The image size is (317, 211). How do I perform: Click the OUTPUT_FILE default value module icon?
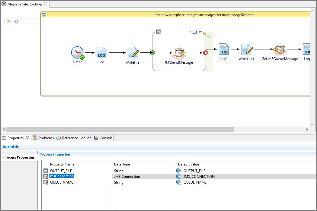pos(179,171)
